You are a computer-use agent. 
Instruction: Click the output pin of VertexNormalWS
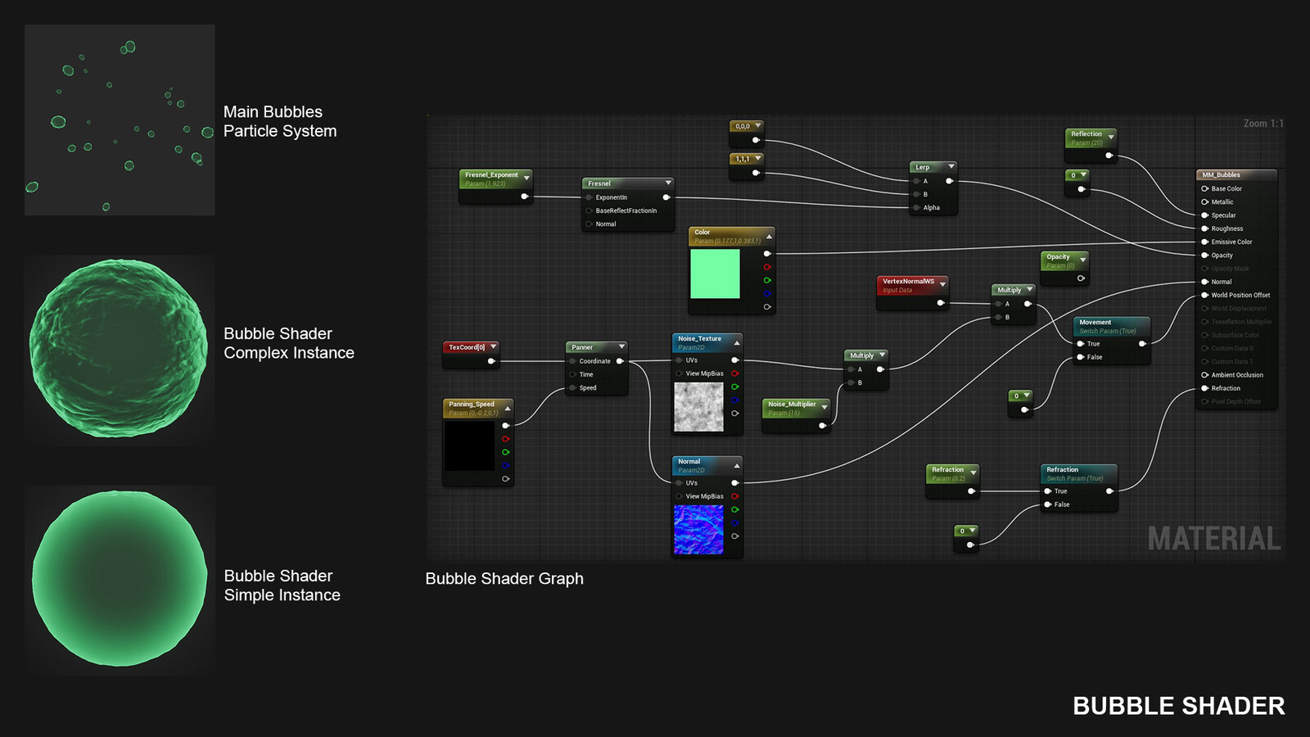coord(941,303)
